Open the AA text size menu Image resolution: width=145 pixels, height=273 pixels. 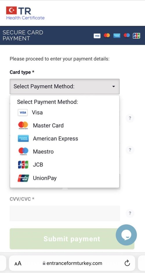(x=18, y=263)
